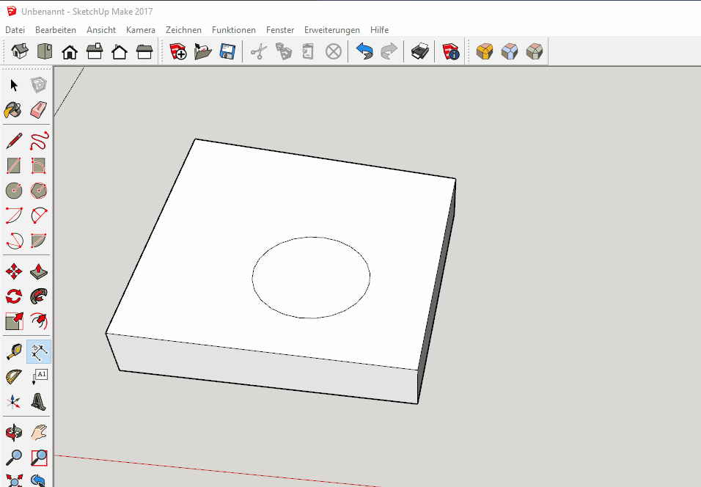Select the Protractor tool
This screenshot has width=701, height=487.
(13, 377)
